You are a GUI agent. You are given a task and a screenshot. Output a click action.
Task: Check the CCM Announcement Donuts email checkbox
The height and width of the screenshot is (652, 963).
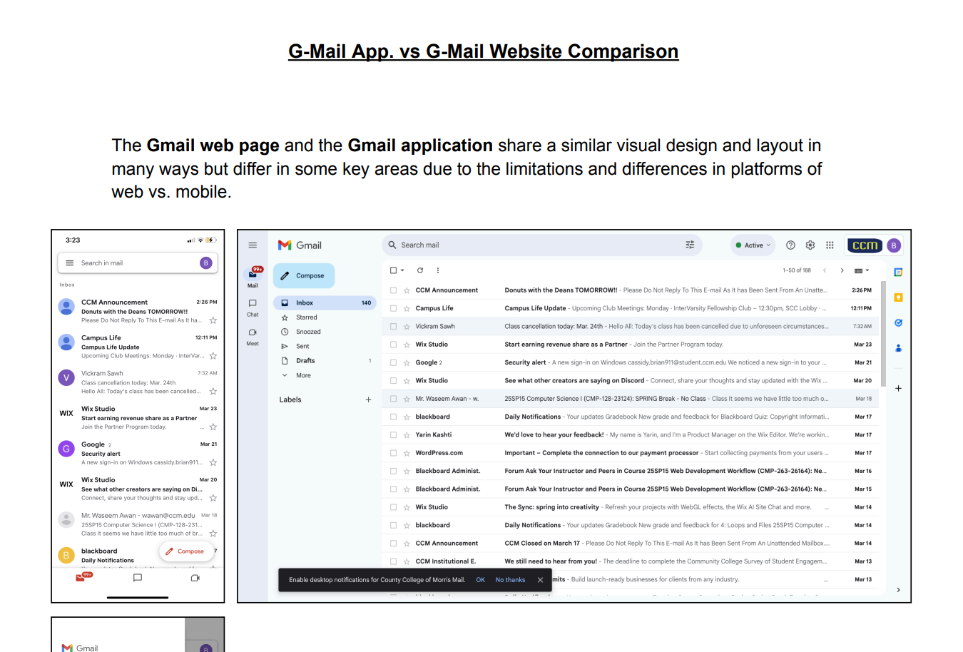[x=393, y=290]
